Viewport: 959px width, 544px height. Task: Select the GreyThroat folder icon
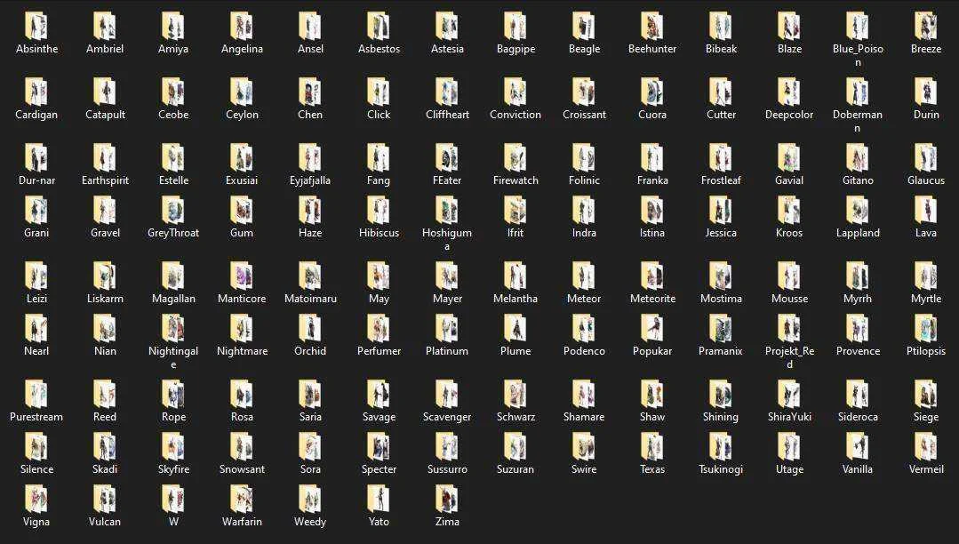click(x=173, y=211)
